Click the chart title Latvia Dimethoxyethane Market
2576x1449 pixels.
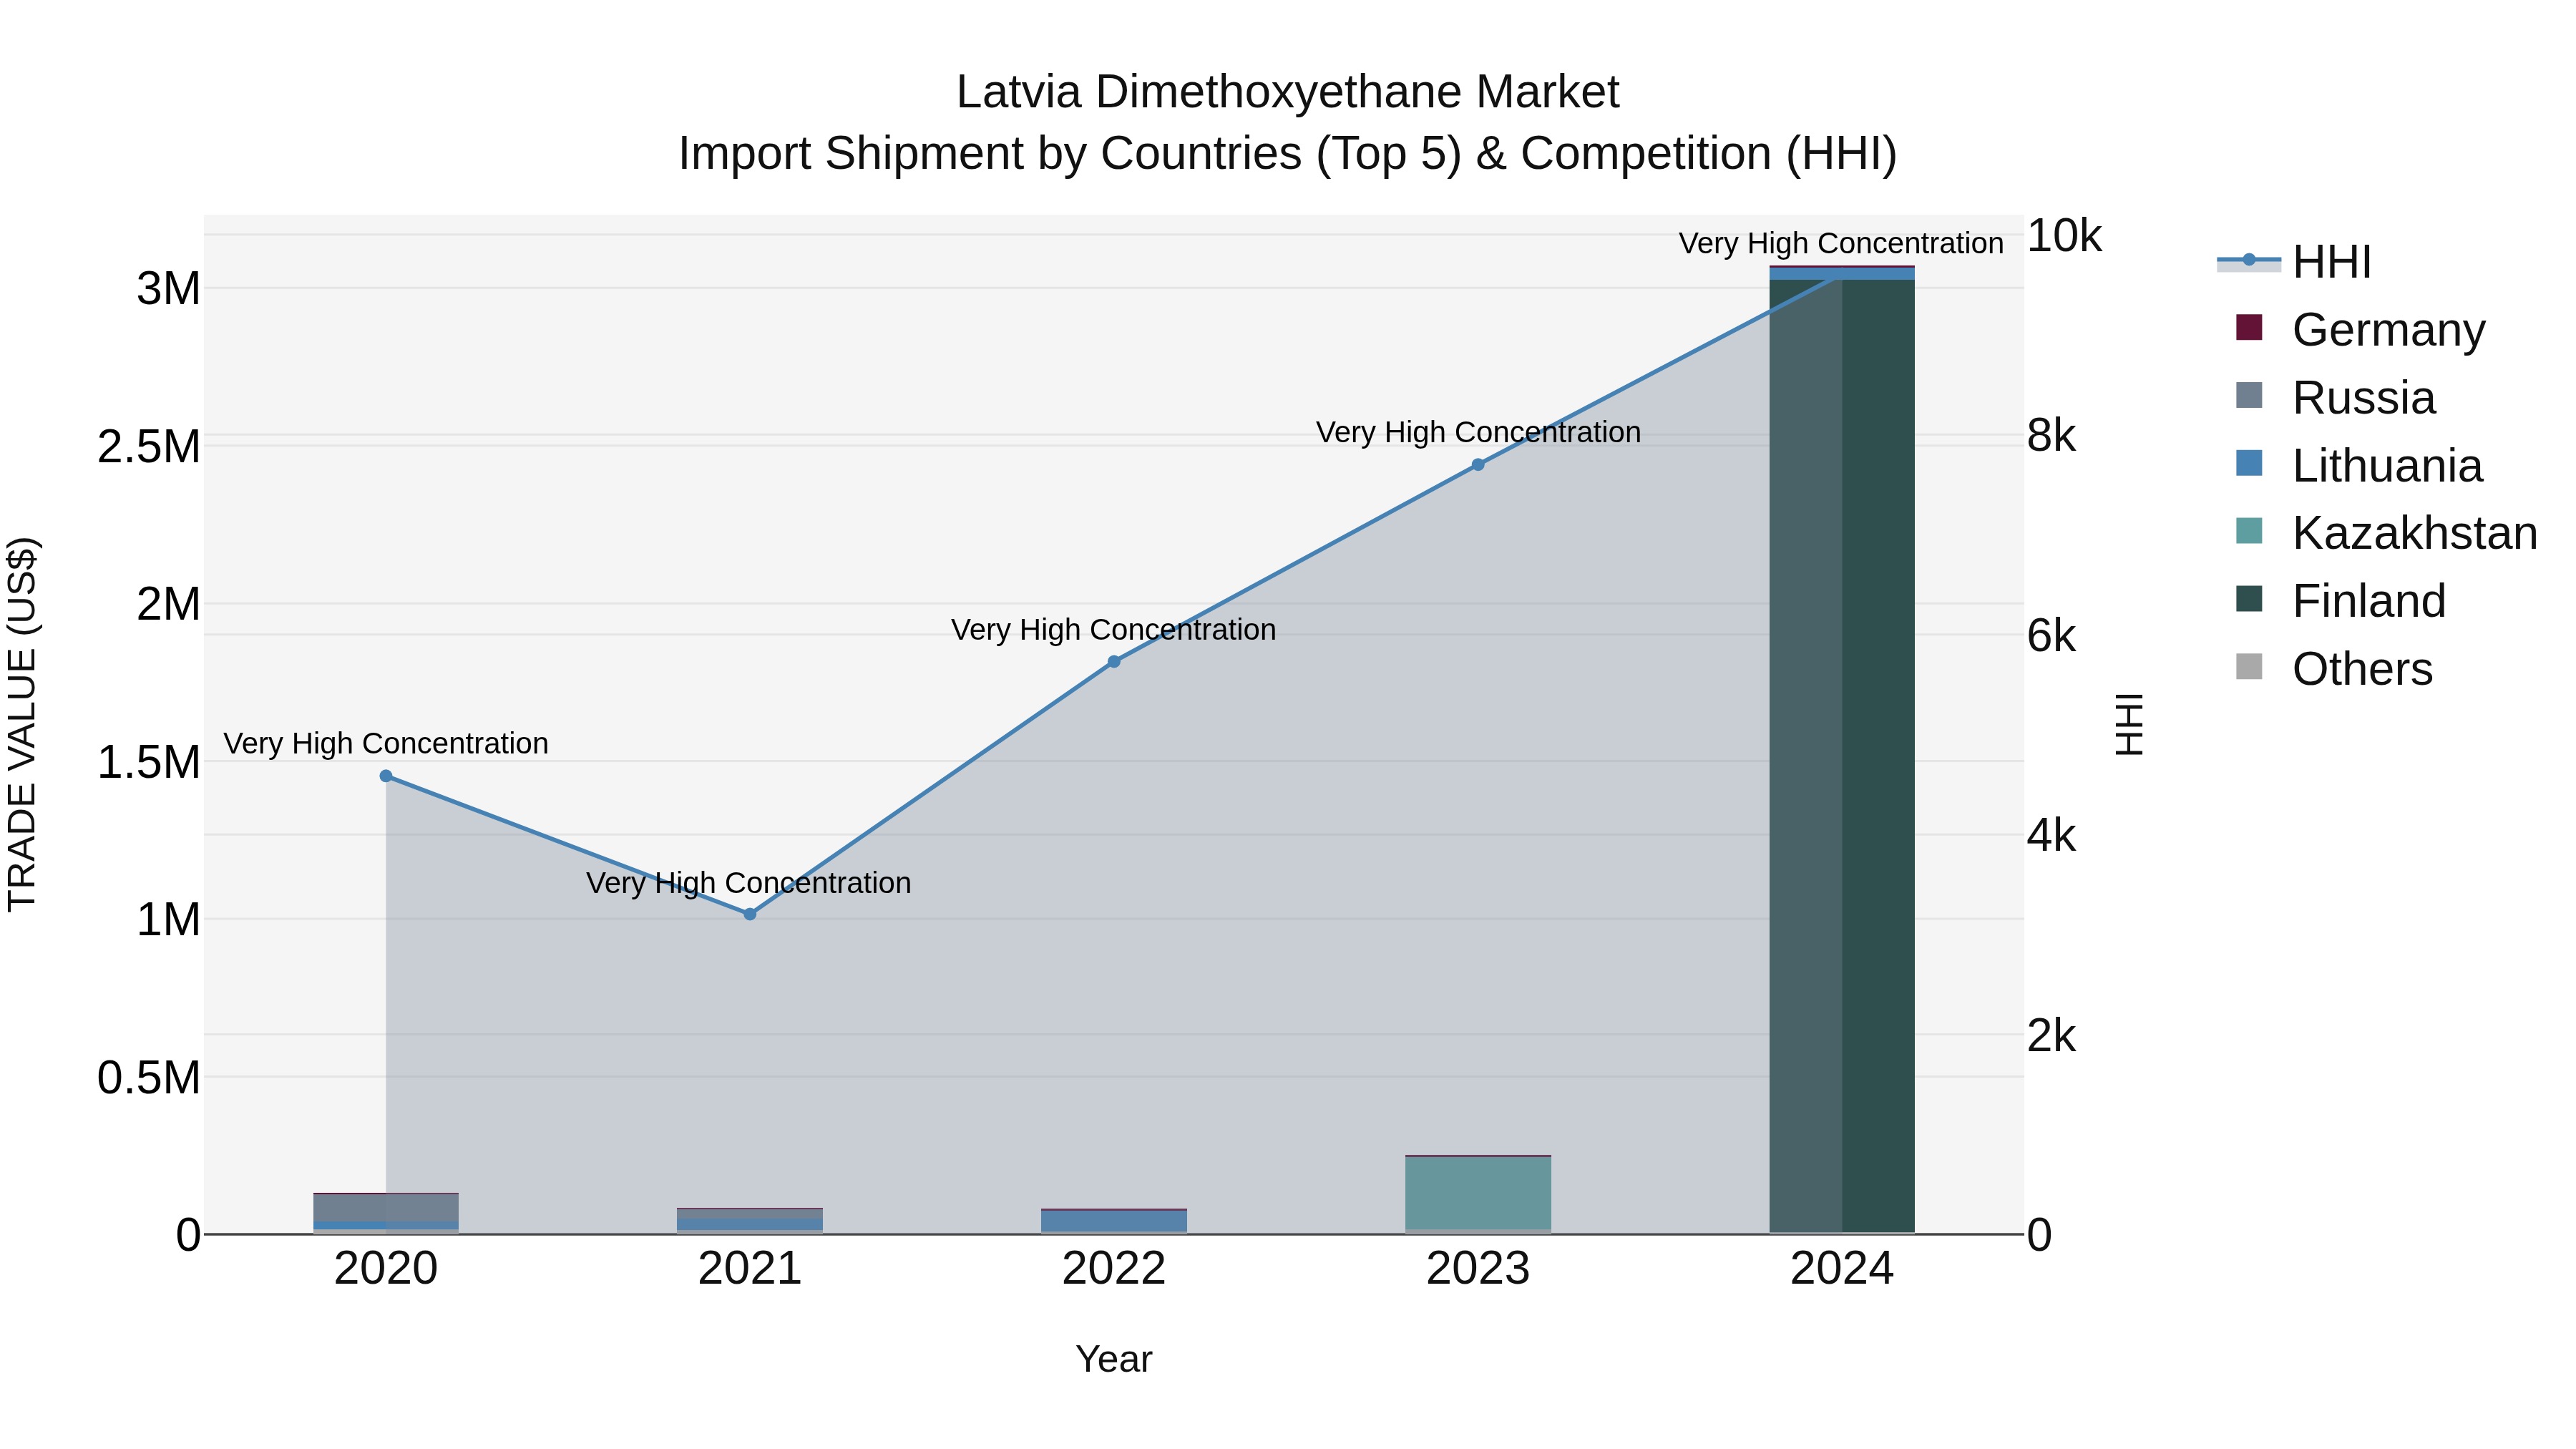click(1288, 93)
